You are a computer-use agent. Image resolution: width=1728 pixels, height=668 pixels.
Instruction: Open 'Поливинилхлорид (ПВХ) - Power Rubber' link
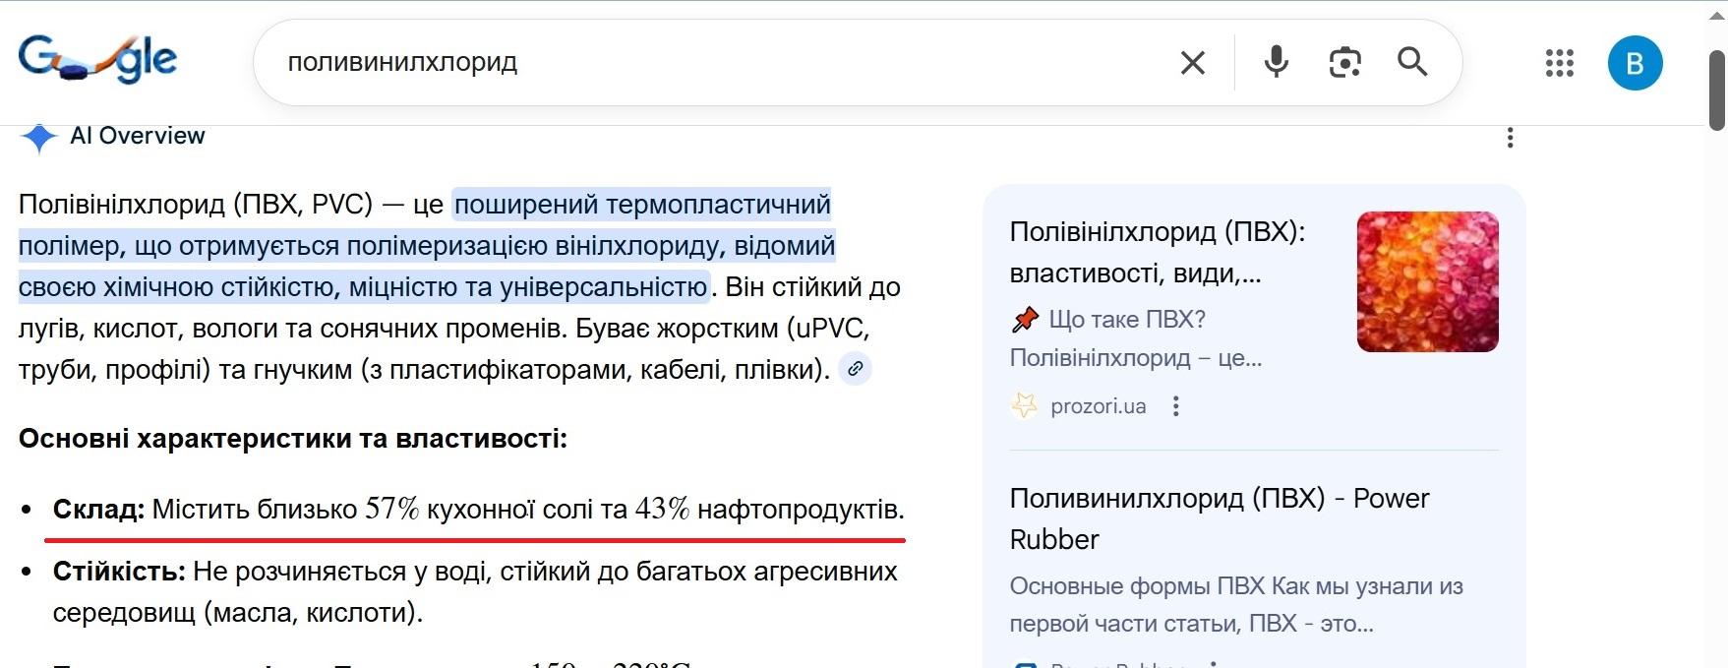1219,518
